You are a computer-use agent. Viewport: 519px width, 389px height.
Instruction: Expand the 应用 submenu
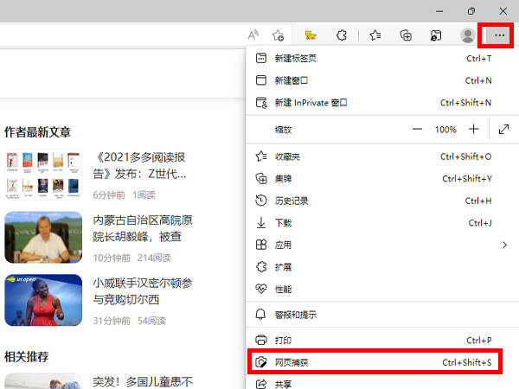382,246
